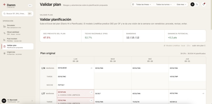Open notifications bell
The image size is (212, 104).
coord(204,4)
